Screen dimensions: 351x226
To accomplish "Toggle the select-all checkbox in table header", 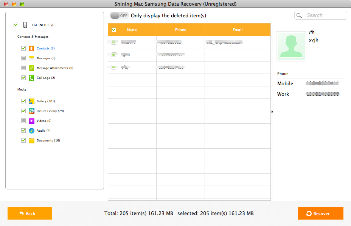I will click(x=114, y=30).
